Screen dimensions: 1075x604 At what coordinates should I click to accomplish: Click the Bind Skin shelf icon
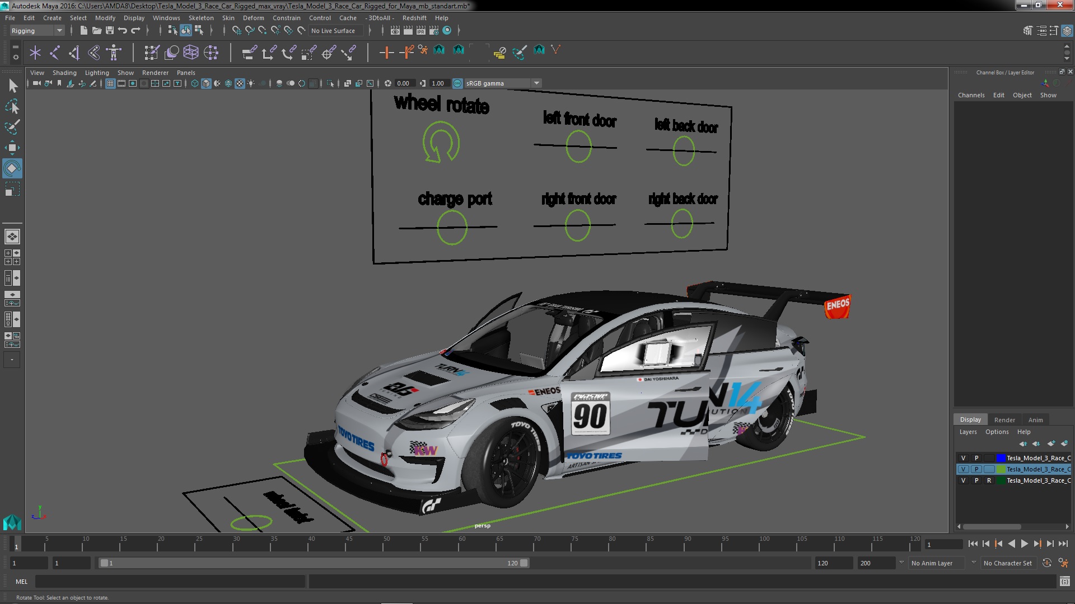[x=94, y=53]
